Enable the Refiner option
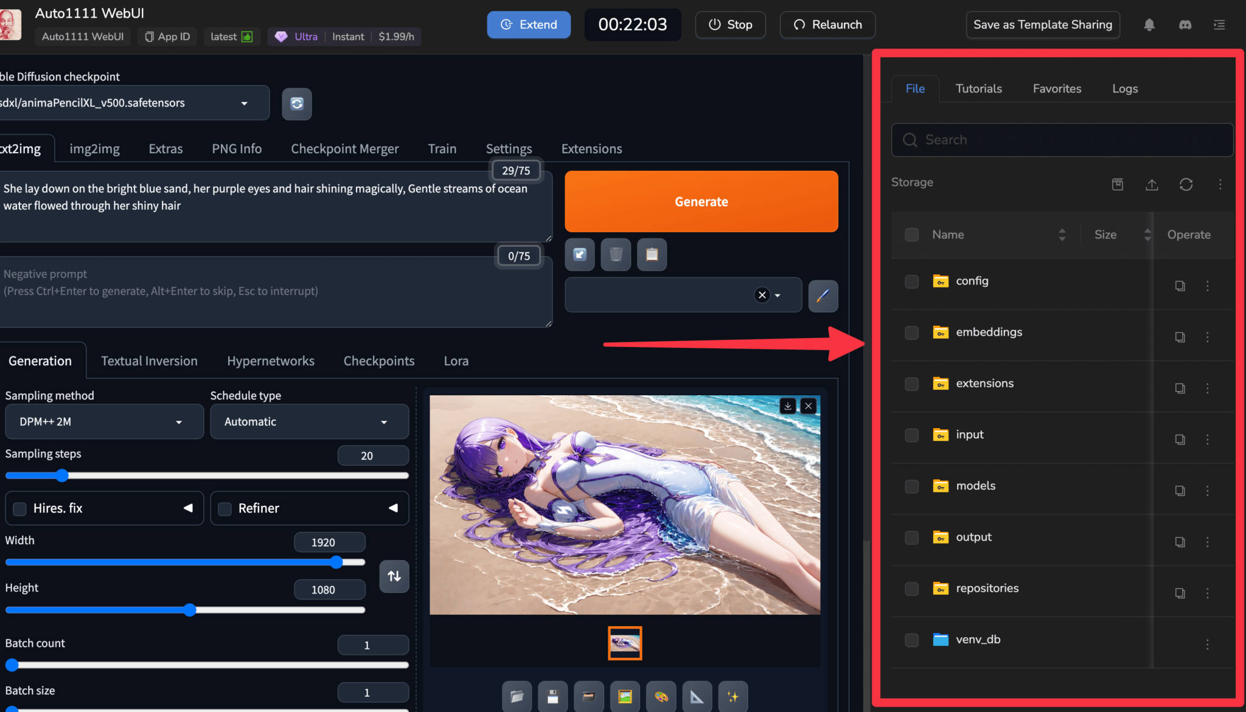Viewport: 1246px width, 712px height. 224,508
